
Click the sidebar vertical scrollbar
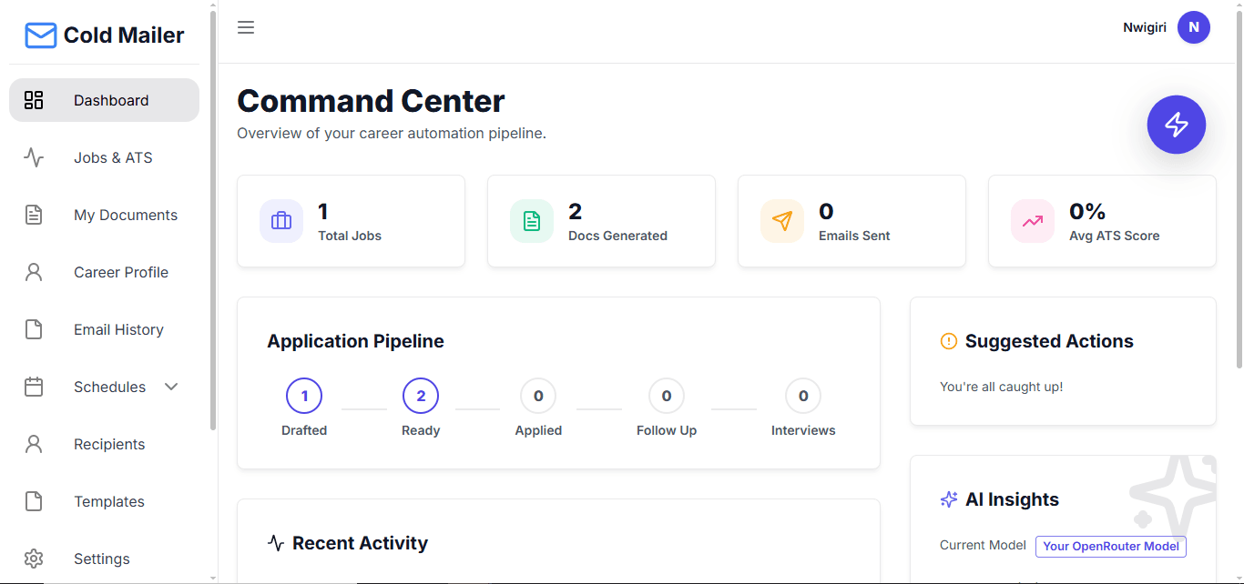[x=213, y=220]
